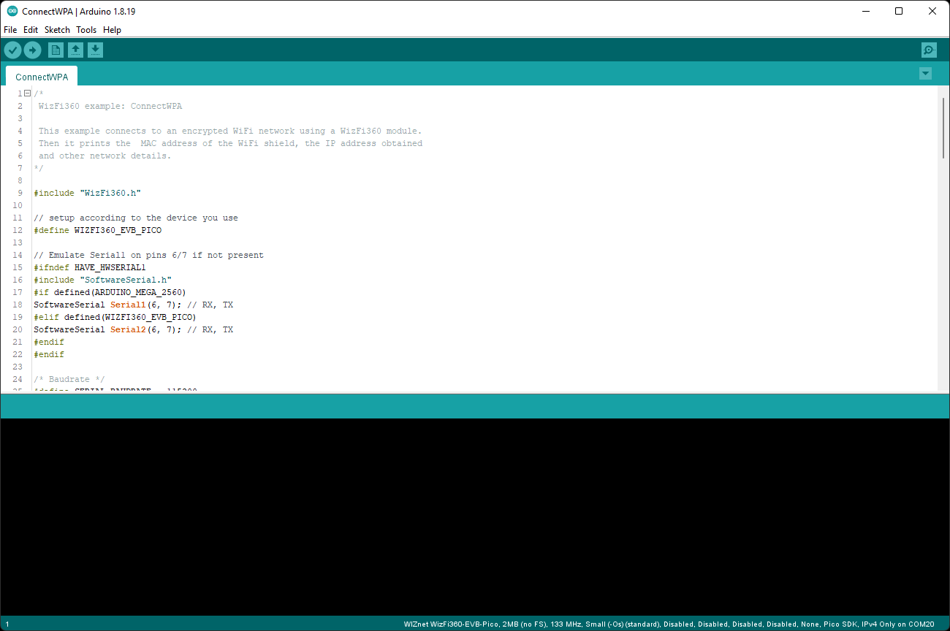Click the WIZnet WizFi360-EVB-Pico board status text
Image resolution: width=950 pixels, height=631 pixels.
[669, 624]
